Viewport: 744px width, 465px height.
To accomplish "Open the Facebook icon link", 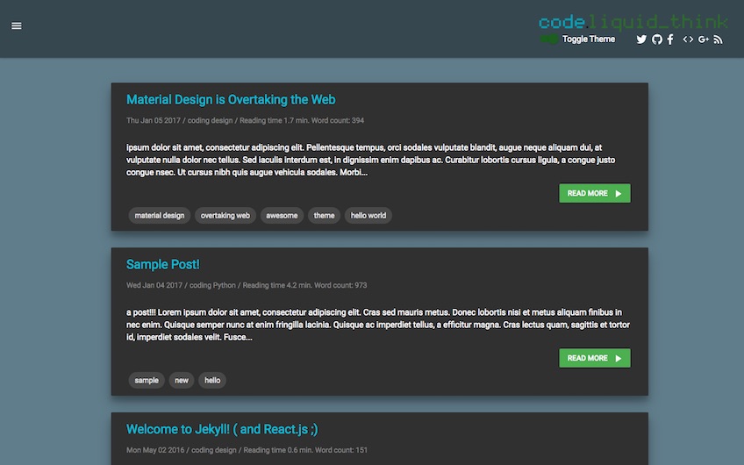I will pos(670,39).
